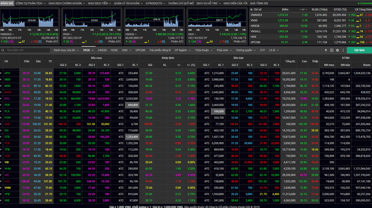The image size is (372, 208).
Task: Click PLX sell volume 104,500 cell
Action: 218,111
